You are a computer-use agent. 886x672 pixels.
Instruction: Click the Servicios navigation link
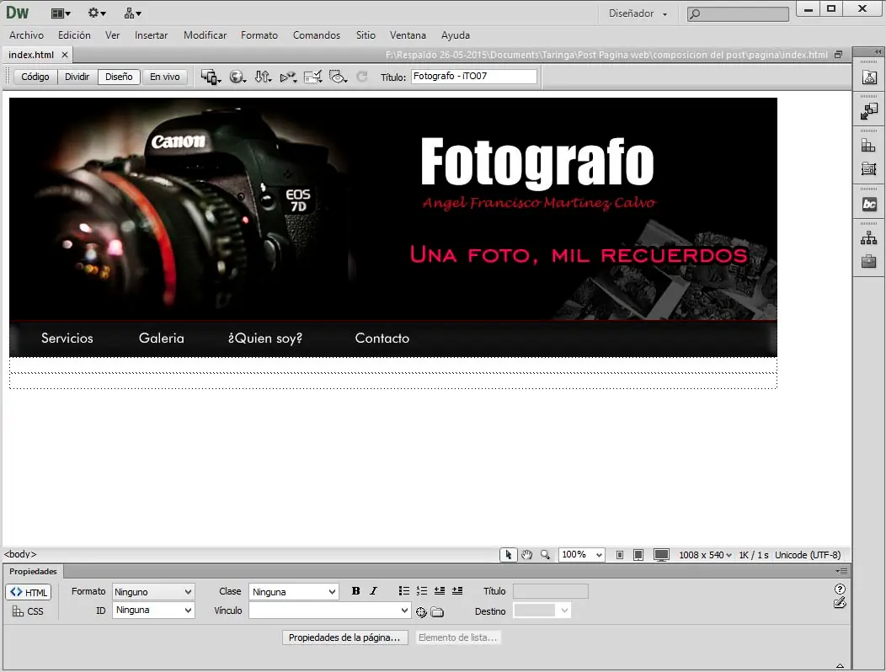(x=67, y=338)
